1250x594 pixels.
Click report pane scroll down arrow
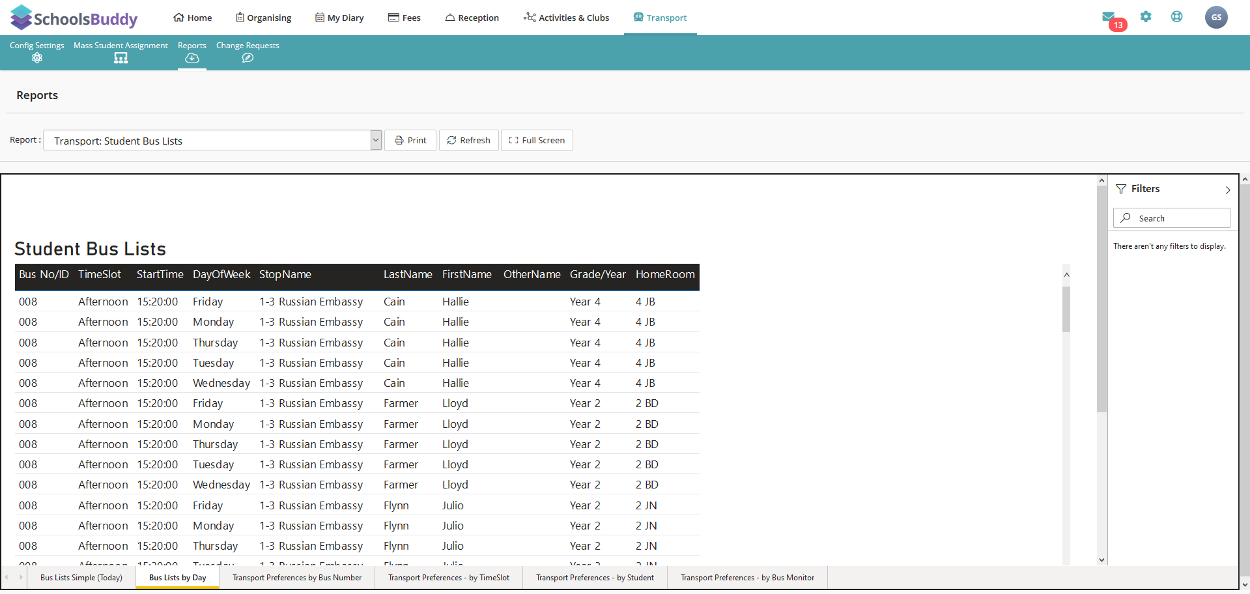(x=1102, y=559)
